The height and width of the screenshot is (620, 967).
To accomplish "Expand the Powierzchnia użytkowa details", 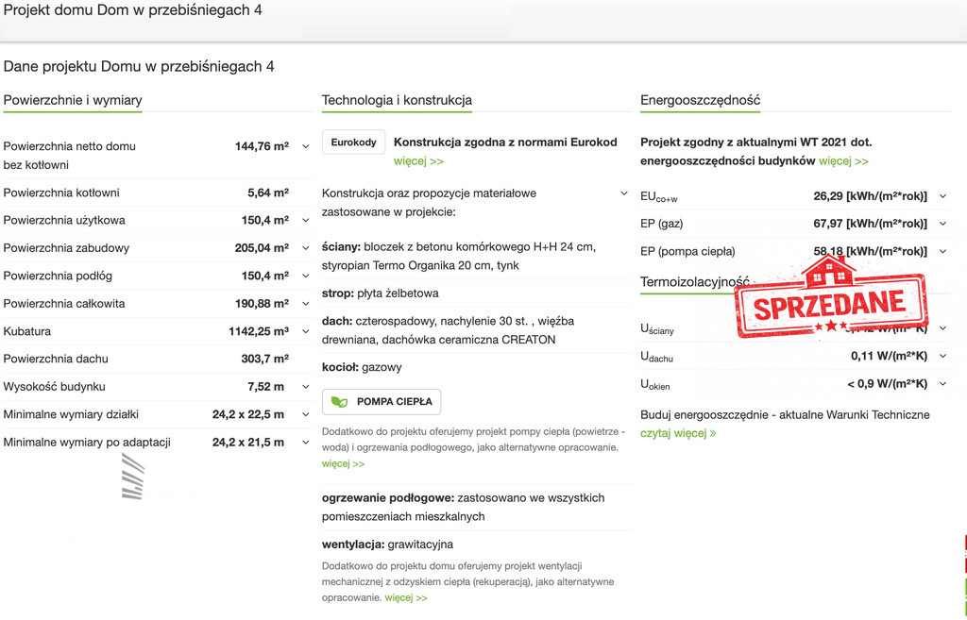I will point(305,221).
